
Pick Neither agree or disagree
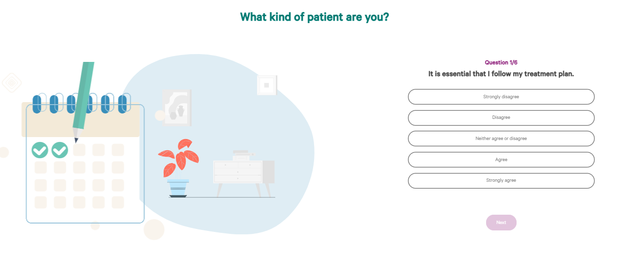(501, 139)
